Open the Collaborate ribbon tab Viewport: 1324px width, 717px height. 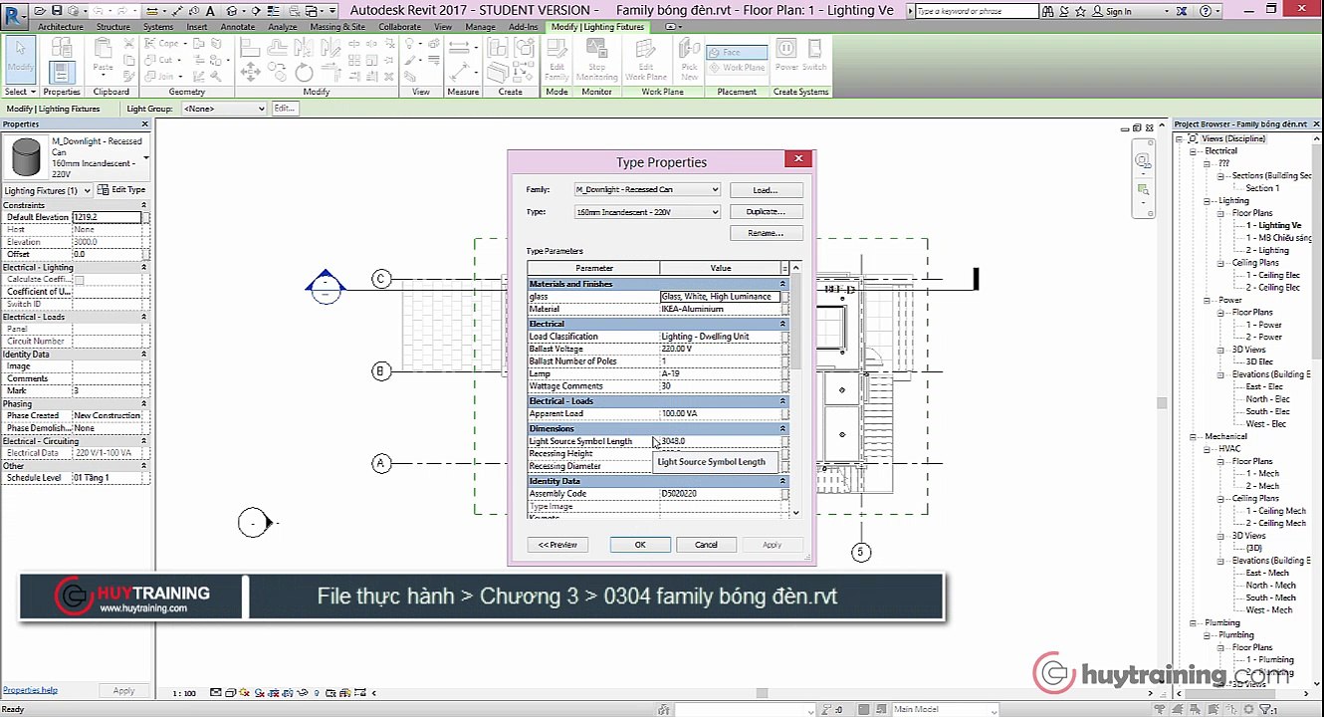click(x=399, y=27)
